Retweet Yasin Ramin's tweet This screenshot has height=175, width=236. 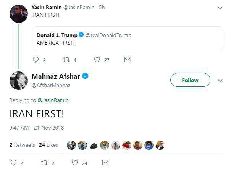[66, 60]
